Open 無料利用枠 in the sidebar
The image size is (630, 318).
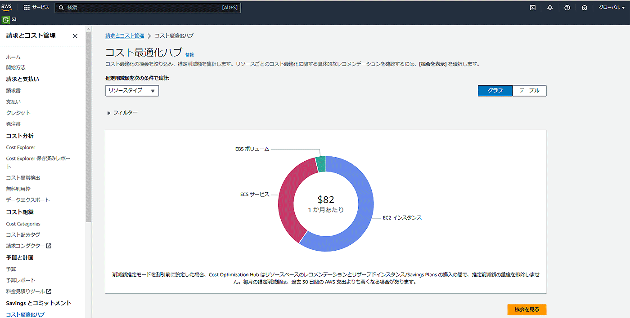coord(18,189)
